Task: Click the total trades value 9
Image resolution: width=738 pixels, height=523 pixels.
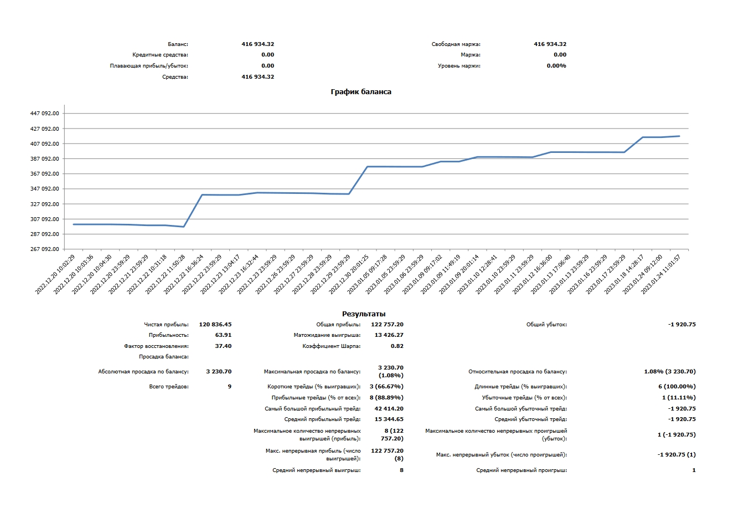Action: tap(230, 387)
